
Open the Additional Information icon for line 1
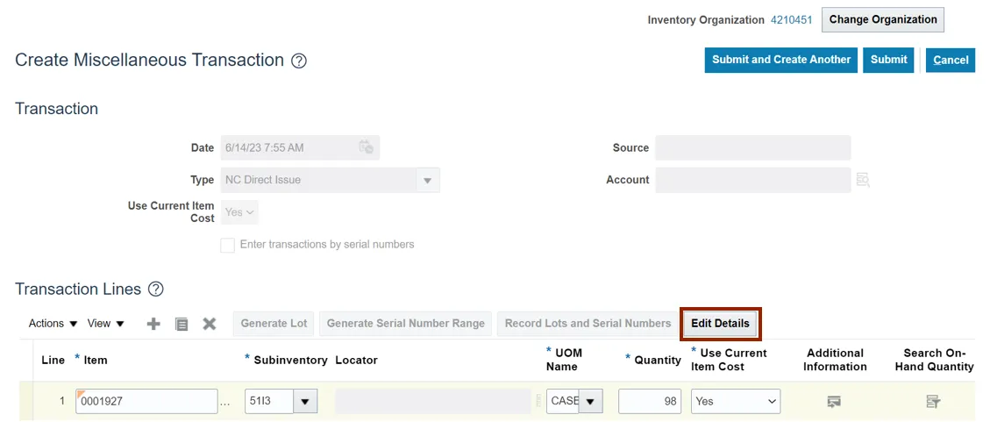coord(834,402)
